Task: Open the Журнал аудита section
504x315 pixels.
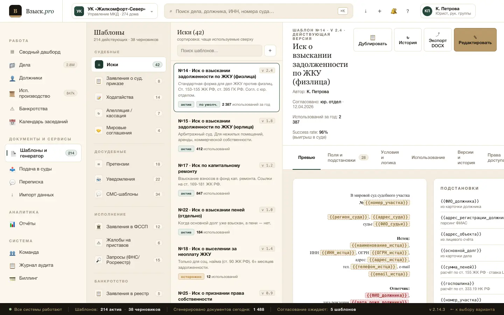Action: [43, 265]
